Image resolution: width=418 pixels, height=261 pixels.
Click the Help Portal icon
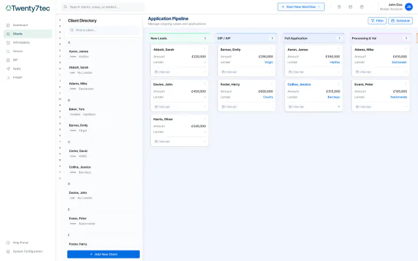[x=8, y=243]
